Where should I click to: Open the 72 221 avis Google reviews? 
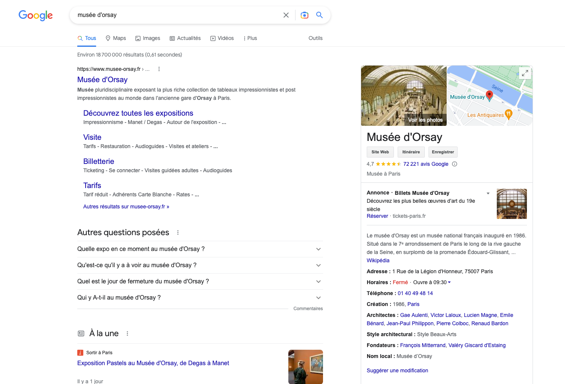[x=426, y=164]
